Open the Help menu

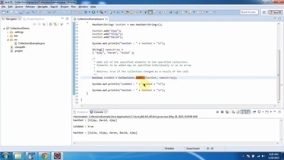tap(93, 7)
